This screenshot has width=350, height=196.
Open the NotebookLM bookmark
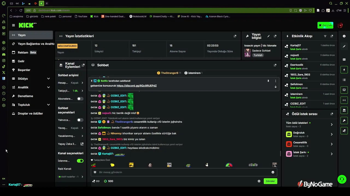138,16
